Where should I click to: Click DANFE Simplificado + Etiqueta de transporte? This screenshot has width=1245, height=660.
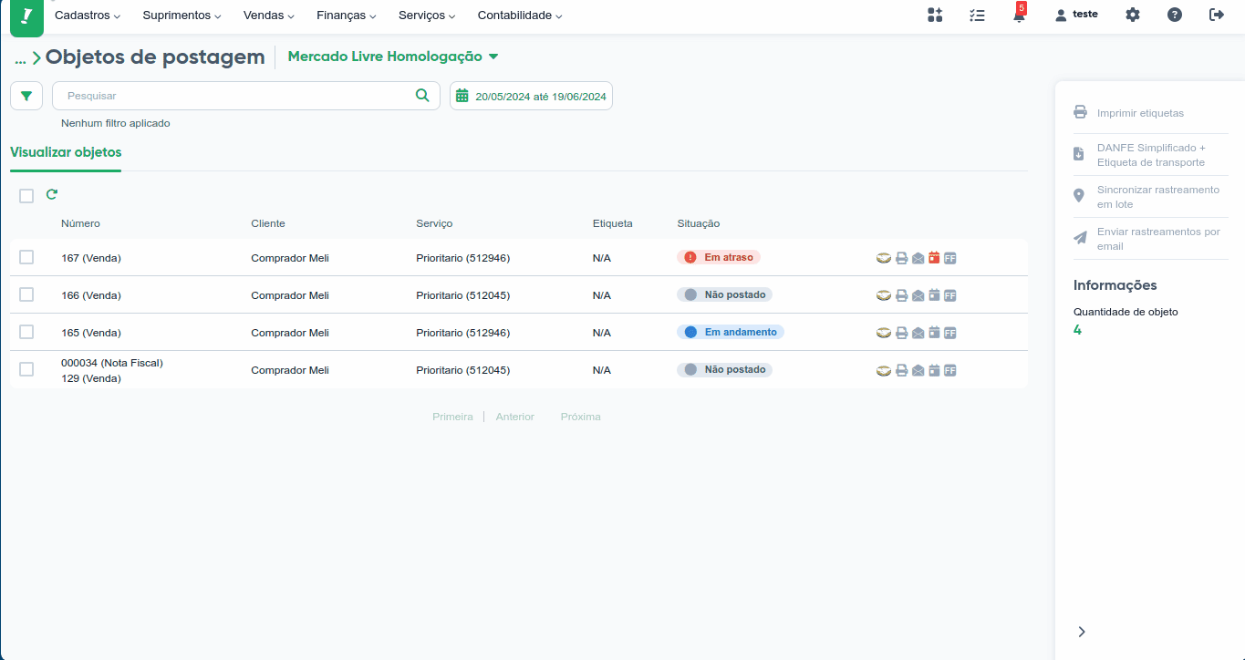pos(1150,155)
